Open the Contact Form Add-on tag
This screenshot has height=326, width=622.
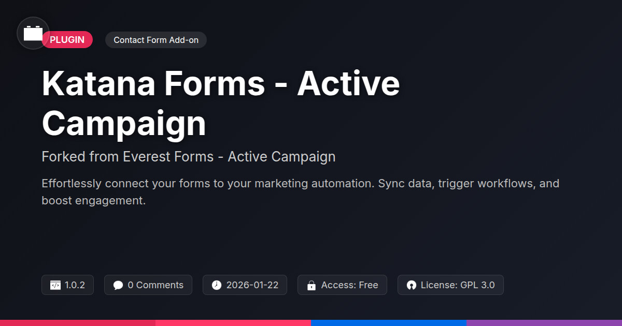pos(156,40)
